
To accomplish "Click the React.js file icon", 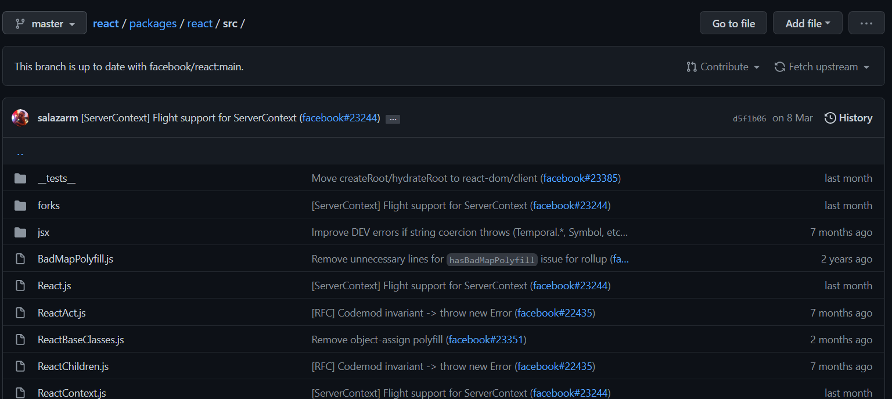I will pos(20,286).
